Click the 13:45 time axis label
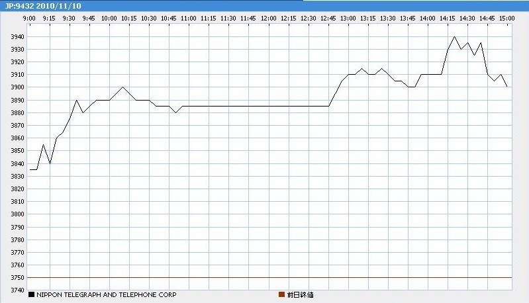This screenshot has height=303, width=529. pos(408,19)
